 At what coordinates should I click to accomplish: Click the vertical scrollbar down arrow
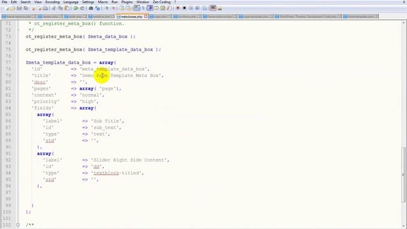coord(403,226)
